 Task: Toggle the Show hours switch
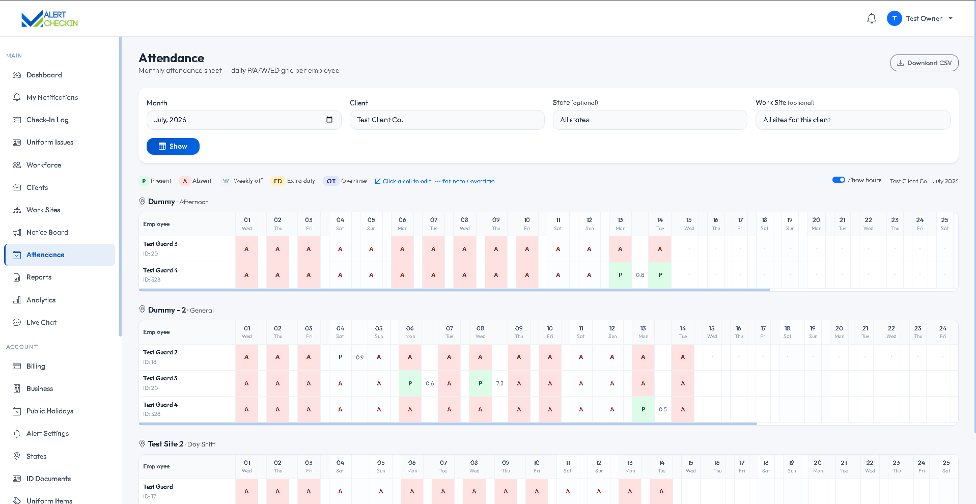839,180
